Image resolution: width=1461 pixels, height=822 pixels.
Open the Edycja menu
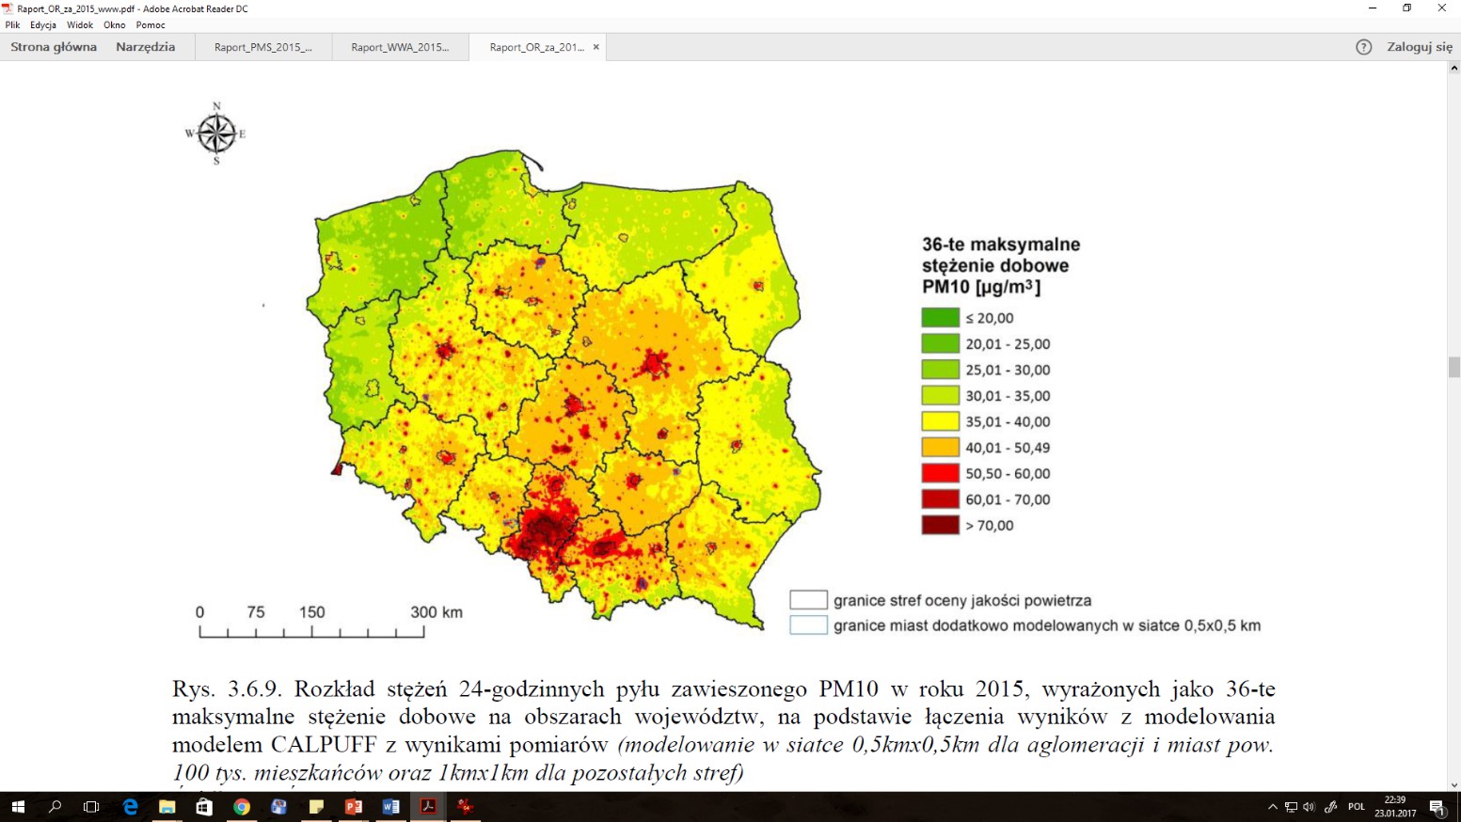[x=43, y=25]
